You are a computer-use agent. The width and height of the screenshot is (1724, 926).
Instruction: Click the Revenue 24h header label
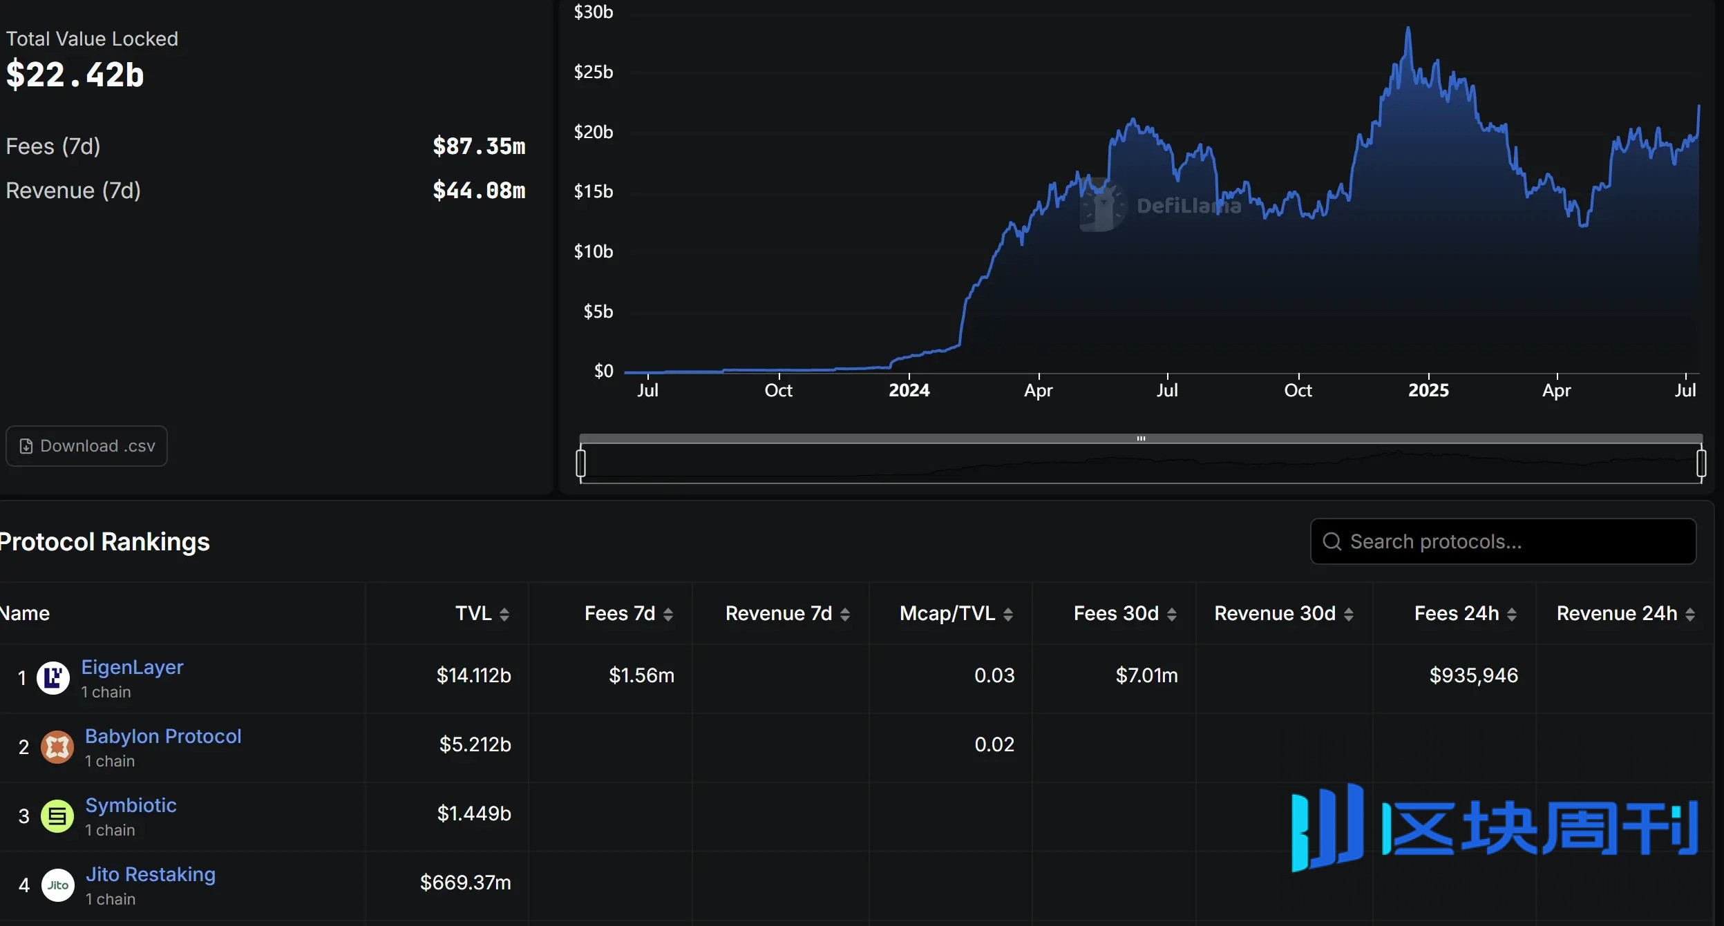click(1617, 613)
